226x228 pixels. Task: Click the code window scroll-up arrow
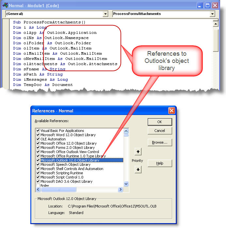[216, 24]
